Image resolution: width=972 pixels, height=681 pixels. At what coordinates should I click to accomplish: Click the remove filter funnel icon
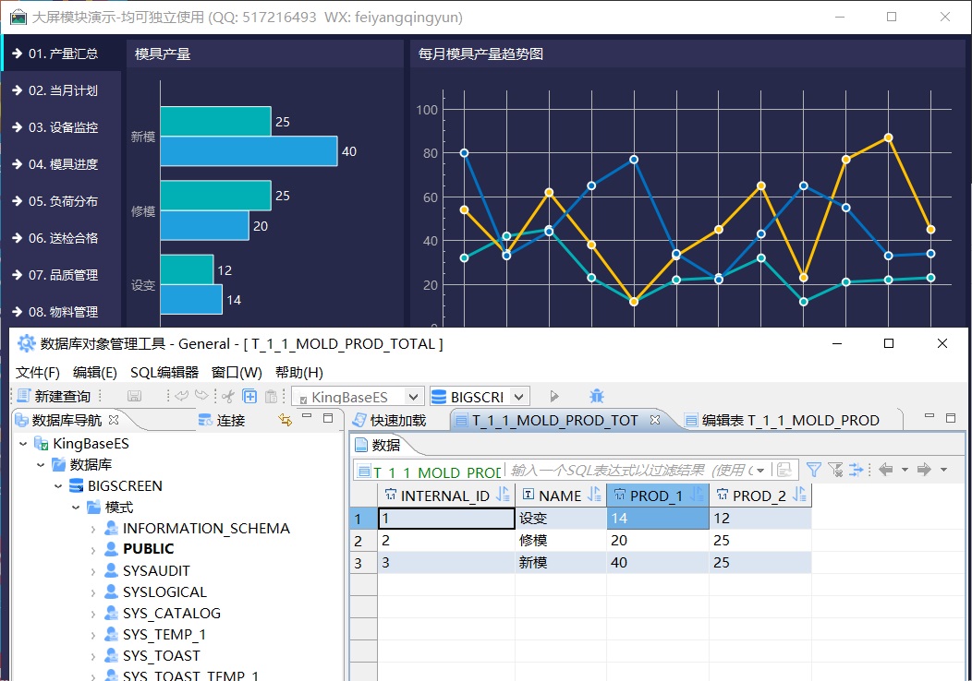pyautogui.click(x=835, y=470)
